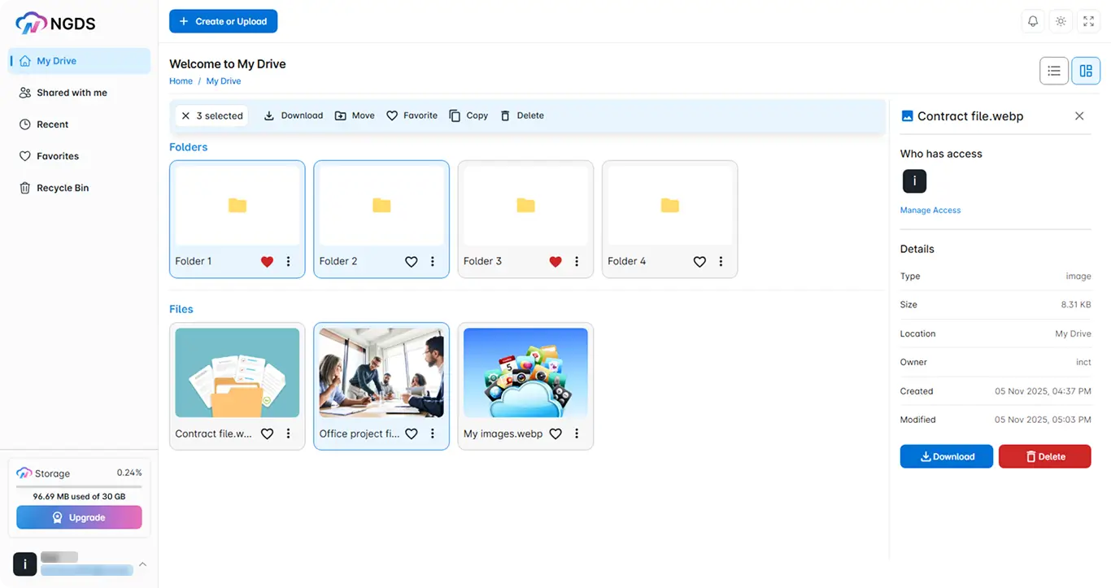Viewport: 1111px width, 588px height.
Task: Select the Office project file thumbnail
Action: [381, 372]
